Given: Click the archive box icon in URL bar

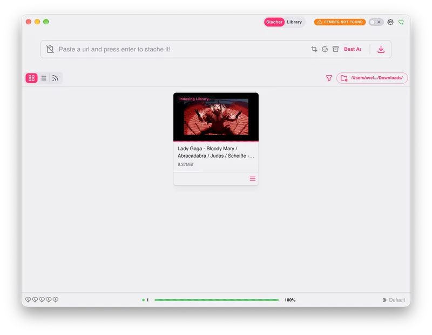Looking at the screenshot, I should [335, 49].
